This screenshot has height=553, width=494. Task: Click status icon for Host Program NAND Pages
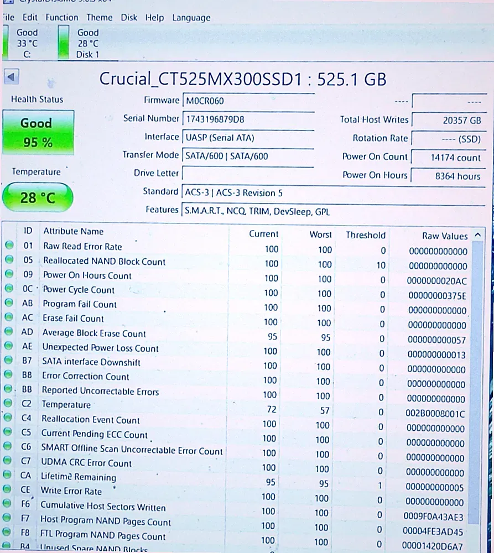click(x=6, y=518)
